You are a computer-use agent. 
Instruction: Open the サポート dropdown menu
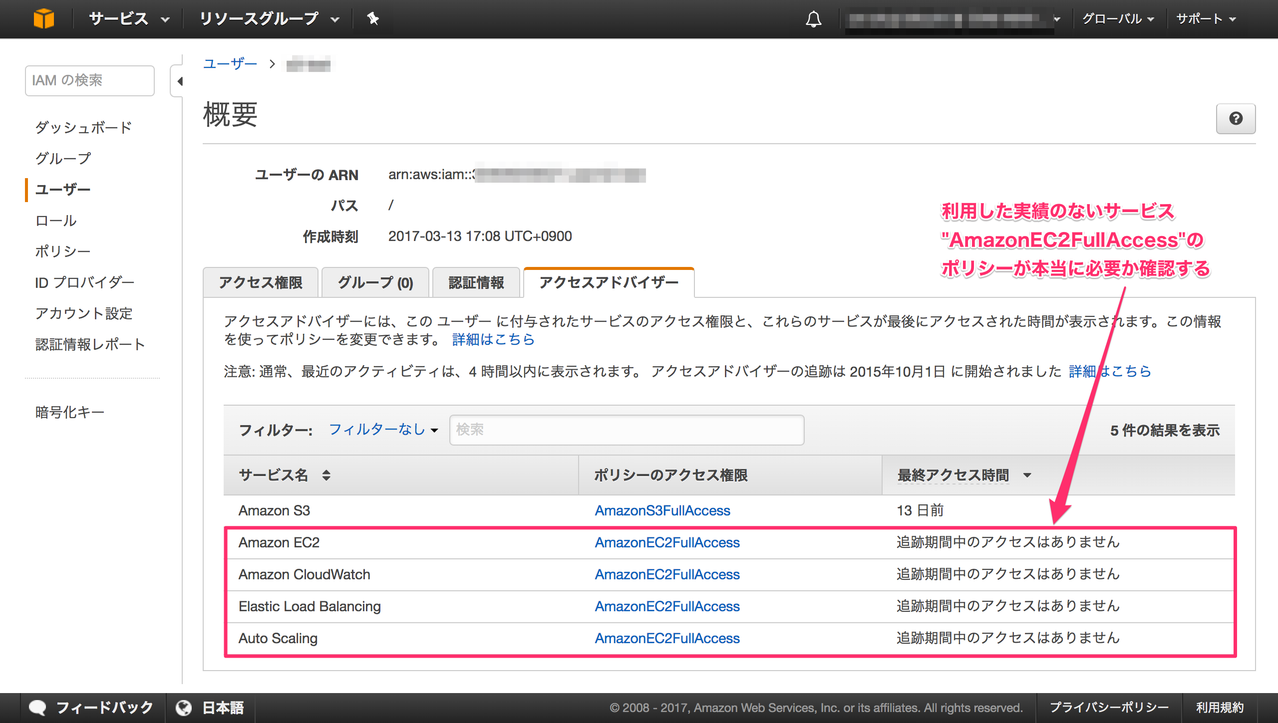(x=1206, y=19)
